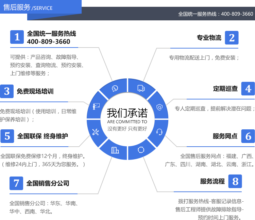Select the shield inspection icon

click(159, 107)
